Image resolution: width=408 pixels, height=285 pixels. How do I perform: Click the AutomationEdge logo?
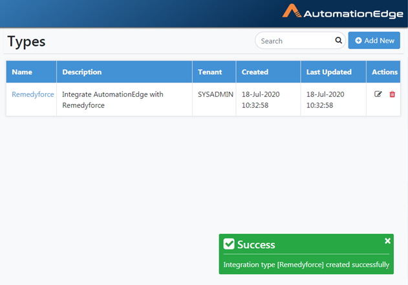(x=343, y=12)
